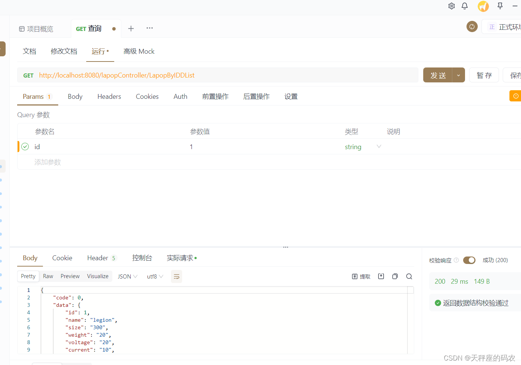Copy the response body with the copy icon

tap(395, 276)
